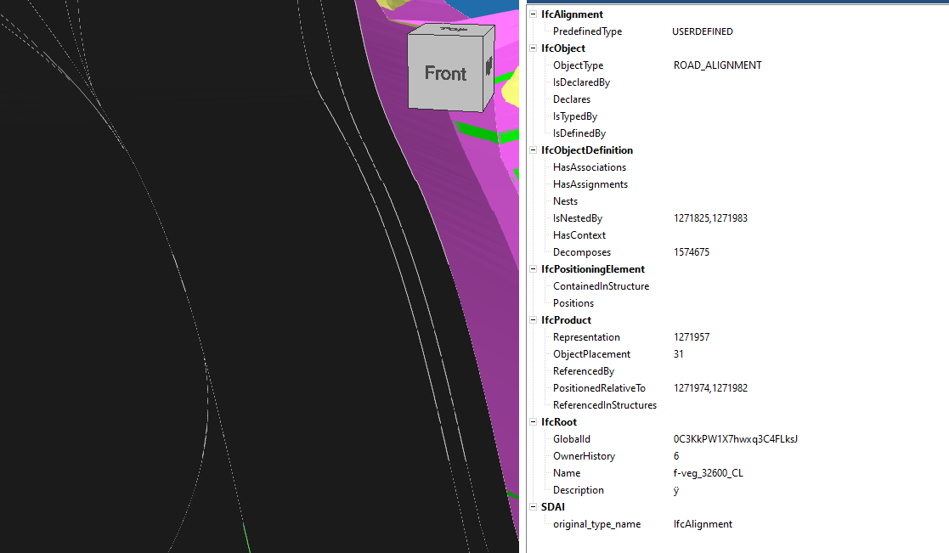Click the IfcObject group header label
Screen dimensions: 949x553
click(563, 48)
